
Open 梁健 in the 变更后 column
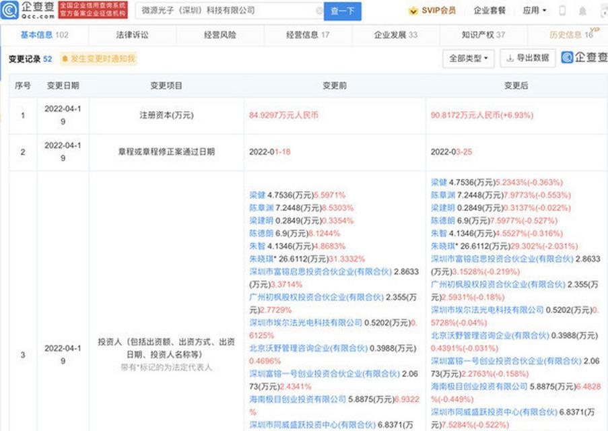(x=438, y=183)
